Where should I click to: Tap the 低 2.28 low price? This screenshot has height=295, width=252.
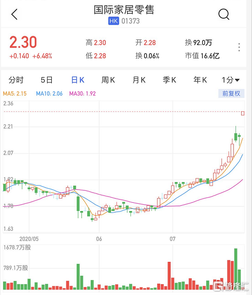point(96,56)
